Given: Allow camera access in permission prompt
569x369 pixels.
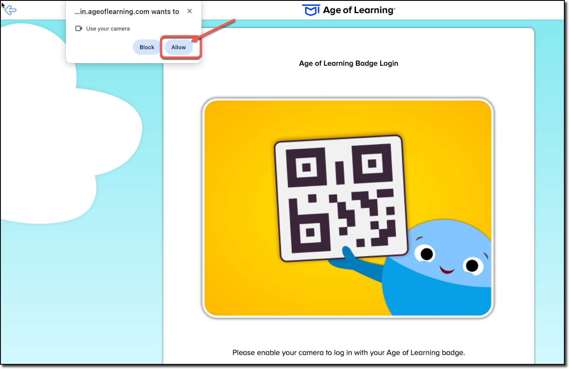Looking at the screenshot, I should 179,48.
